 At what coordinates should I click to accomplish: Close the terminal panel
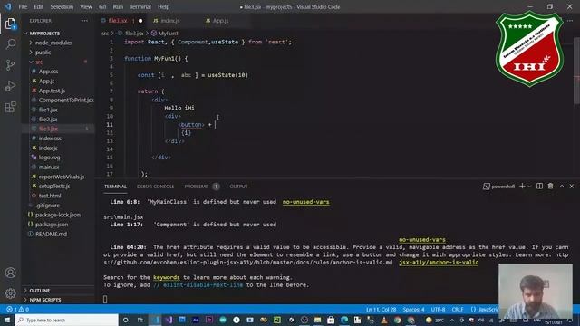pyautogui.click(x=572, y=186)
